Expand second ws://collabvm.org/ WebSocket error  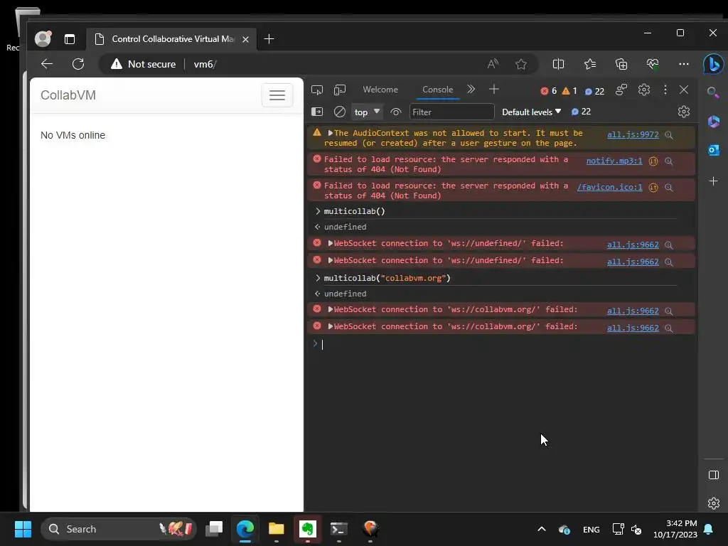click(331, 326)
